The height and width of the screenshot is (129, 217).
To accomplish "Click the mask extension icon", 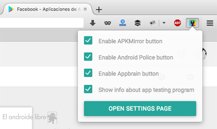I will tap(107, 23).
